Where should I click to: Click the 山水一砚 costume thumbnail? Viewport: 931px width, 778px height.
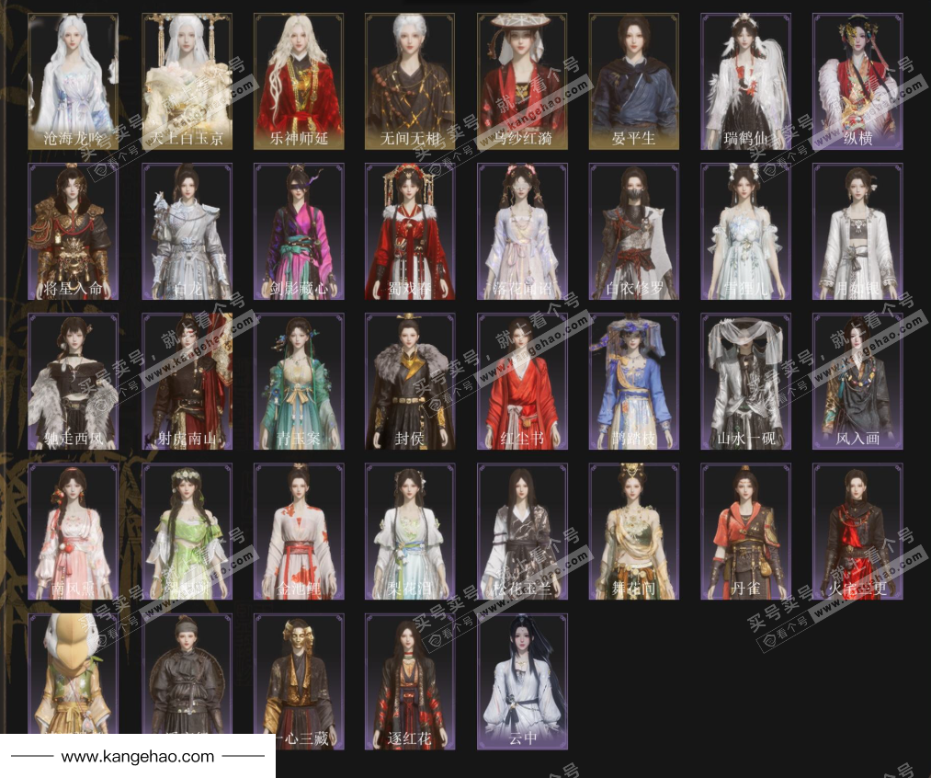(745, 381)
